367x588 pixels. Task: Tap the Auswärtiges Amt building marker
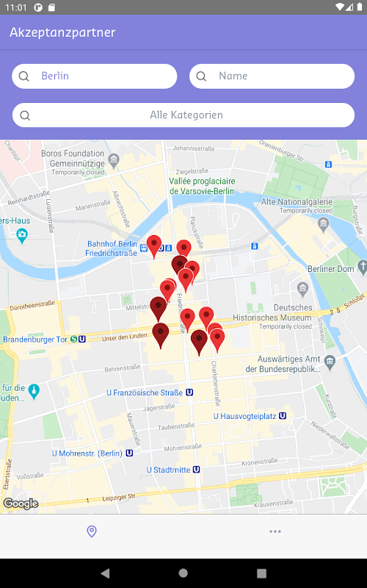[330, 362]
